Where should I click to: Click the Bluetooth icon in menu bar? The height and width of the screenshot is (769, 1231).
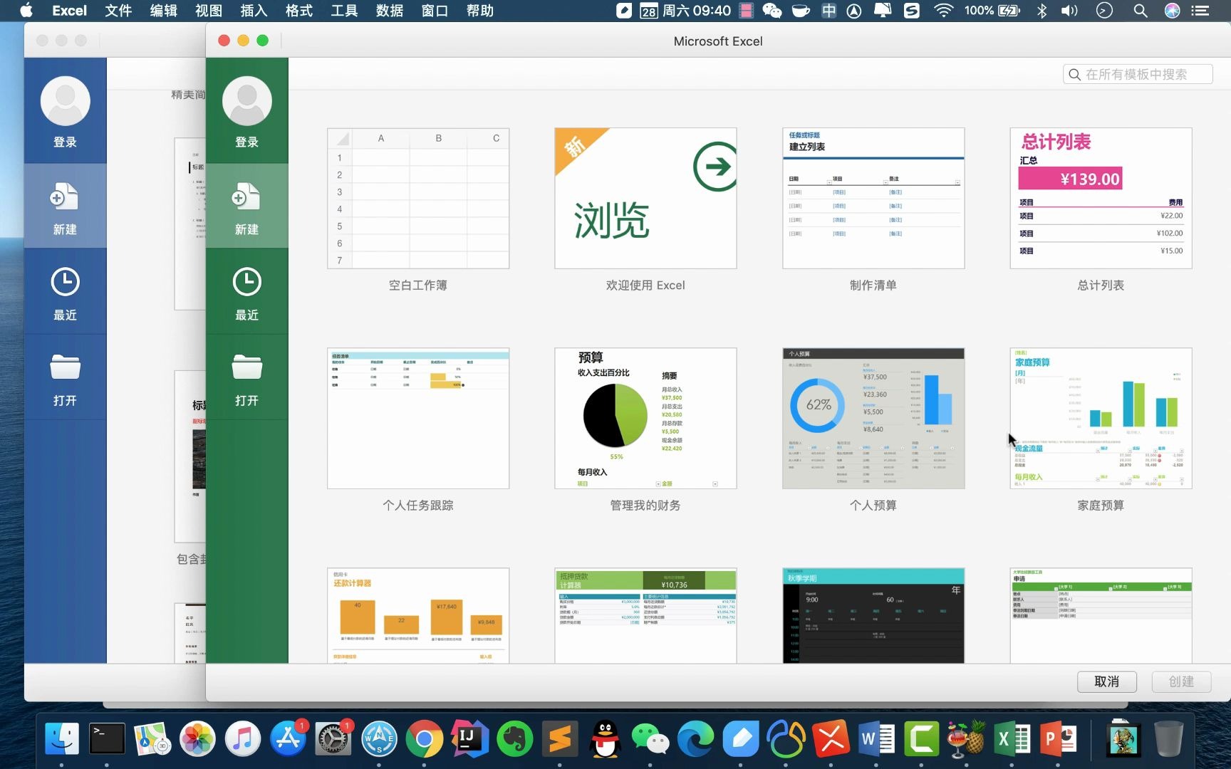pyautogui.click(x=1042, y=11)
